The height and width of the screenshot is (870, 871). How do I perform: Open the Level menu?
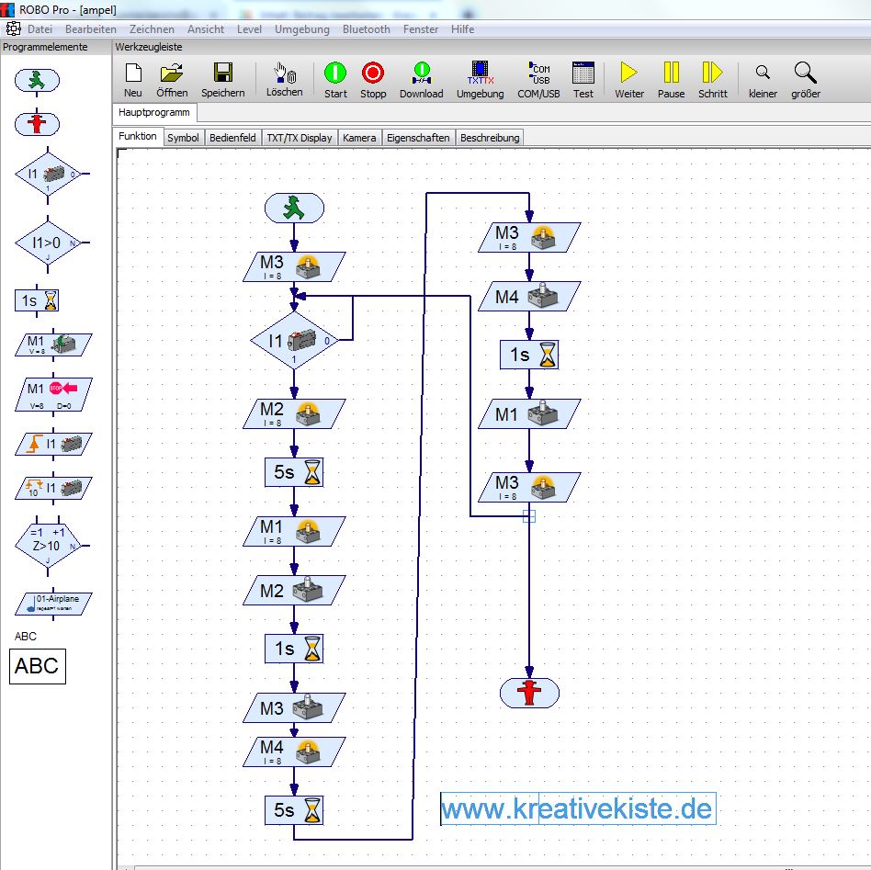click(249, 29)
